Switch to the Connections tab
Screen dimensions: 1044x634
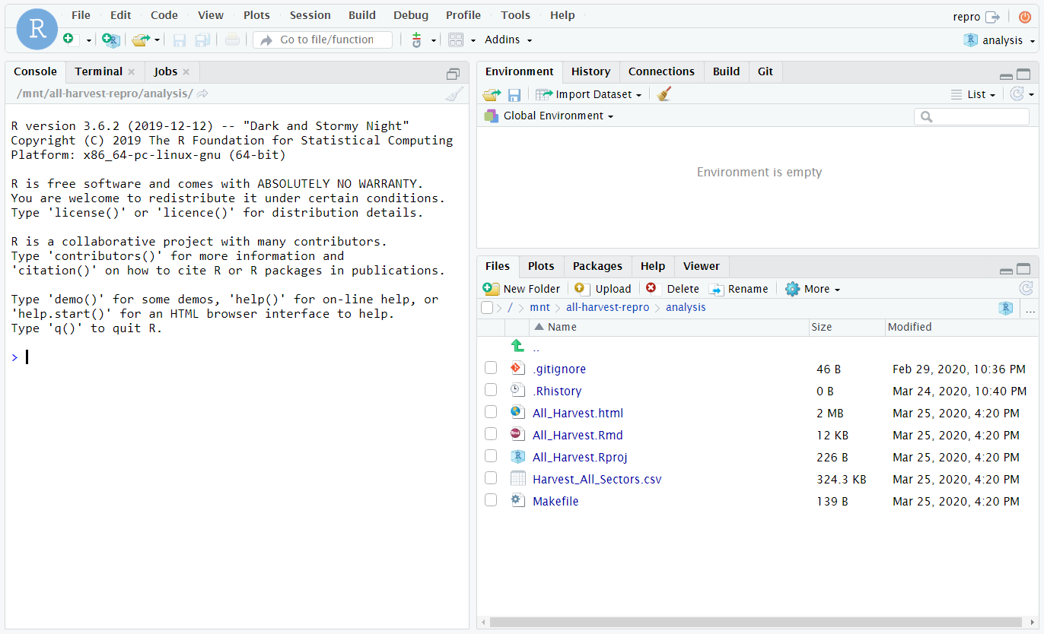[x=661, y=71]
